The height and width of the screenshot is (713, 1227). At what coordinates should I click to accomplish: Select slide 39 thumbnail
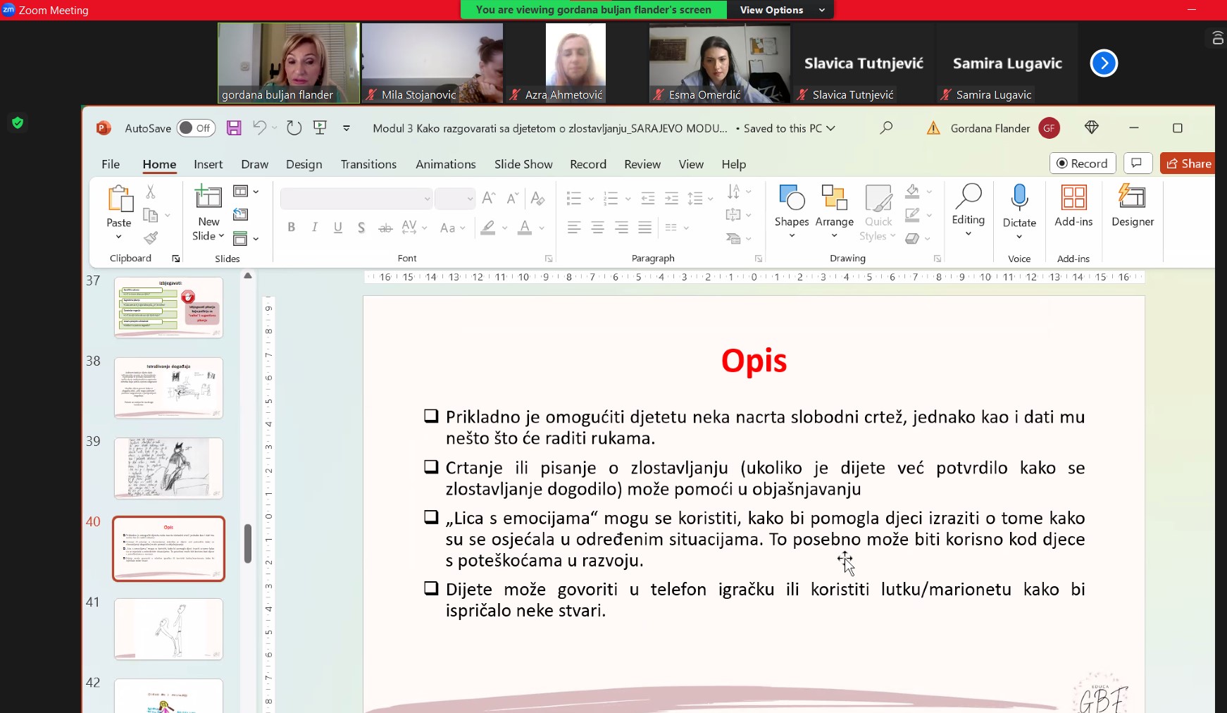pyautogui.click(x=168, y=468)
